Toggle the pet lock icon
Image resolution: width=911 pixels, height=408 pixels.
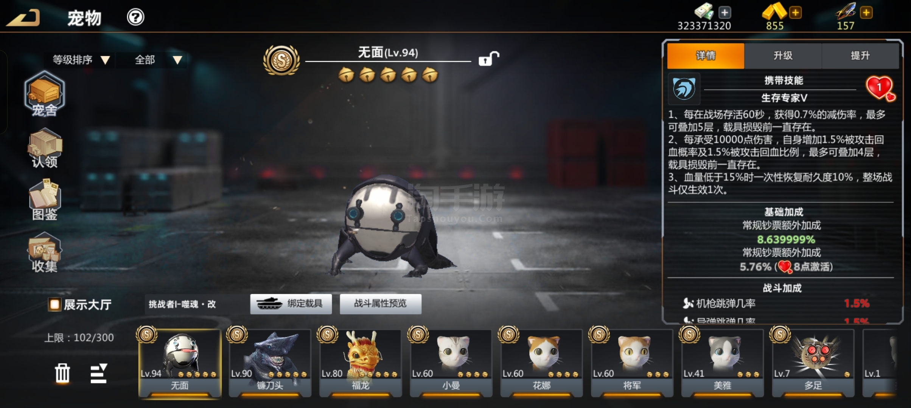pos(489,59)
